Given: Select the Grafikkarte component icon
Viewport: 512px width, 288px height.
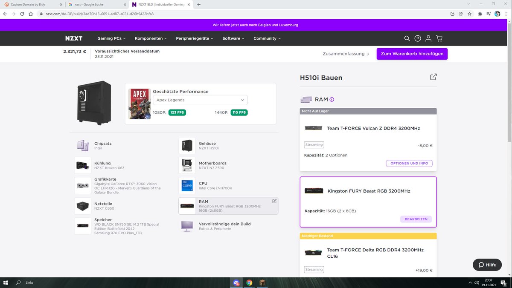Looking at the screenshot, I should point(83,186).
